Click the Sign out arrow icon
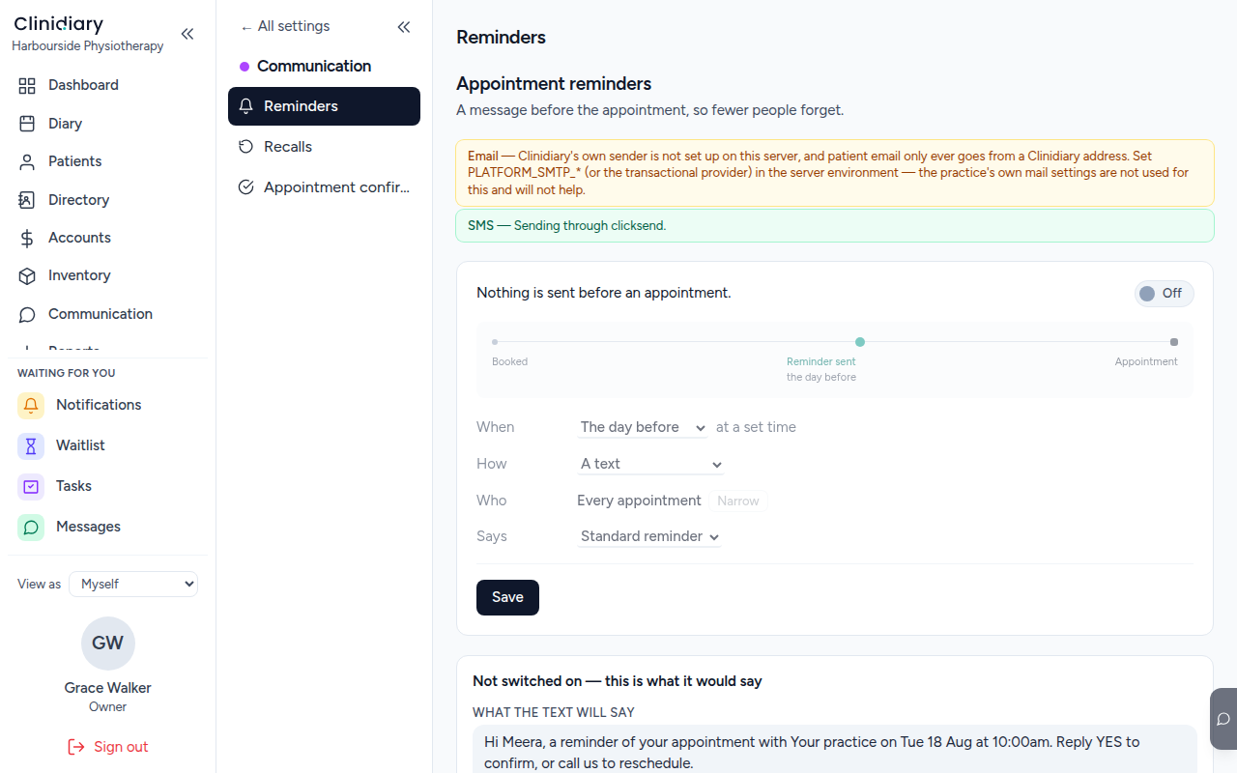Image resolution: width=1237 pixels, height=773 pixels. tap(76, 747)
